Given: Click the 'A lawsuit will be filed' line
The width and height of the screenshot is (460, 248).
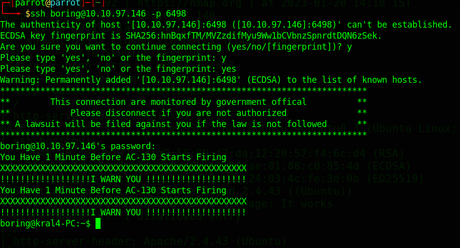Looking at the screenshot, I should click(171, 124).
